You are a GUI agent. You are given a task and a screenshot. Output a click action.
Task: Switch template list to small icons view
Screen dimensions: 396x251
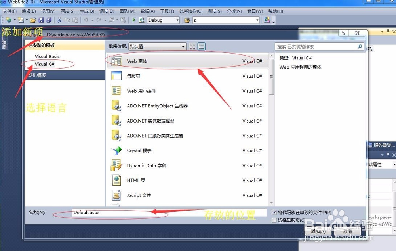[193, 46]
